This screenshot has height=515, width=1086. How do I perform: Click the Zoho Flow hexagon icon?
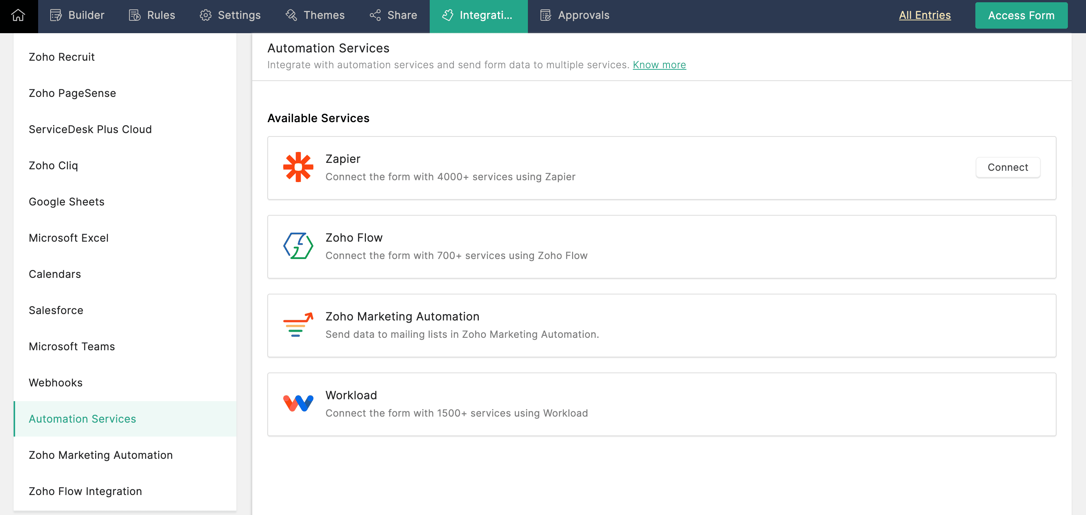(298, 246)
